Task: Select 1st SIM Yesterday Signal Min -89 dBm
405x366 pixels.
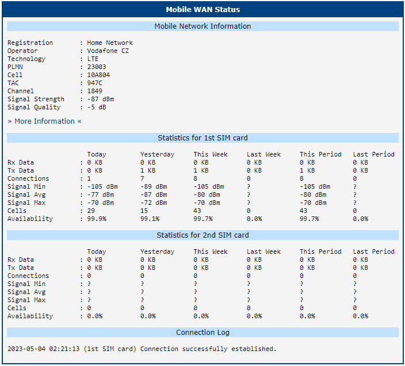Action: click(154, 186)
